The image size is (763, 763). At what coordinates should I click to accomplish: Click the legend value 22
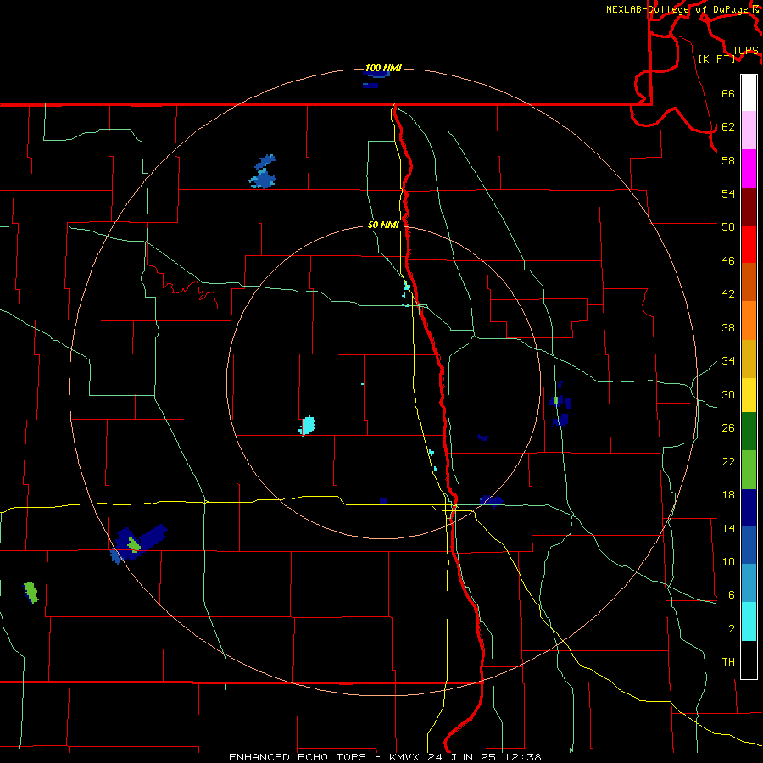pyautogui.click(x=728, y=462)
